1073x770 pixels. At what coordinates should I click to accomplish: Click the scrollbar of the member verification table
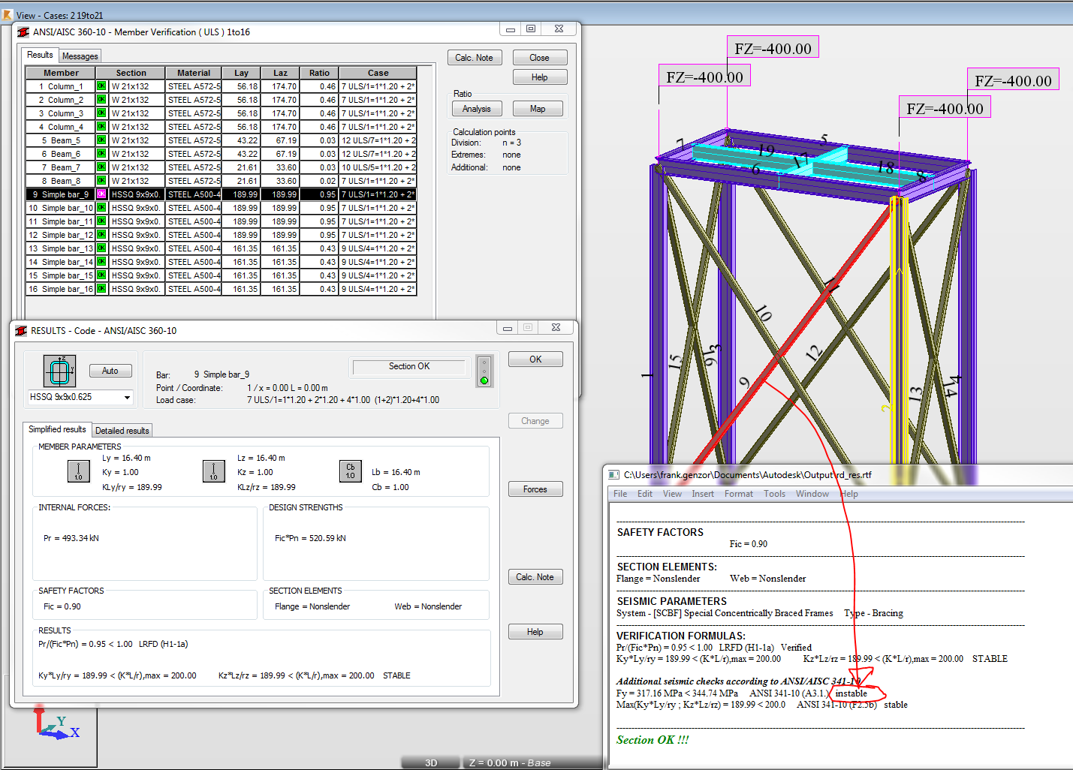coord(425,188)
